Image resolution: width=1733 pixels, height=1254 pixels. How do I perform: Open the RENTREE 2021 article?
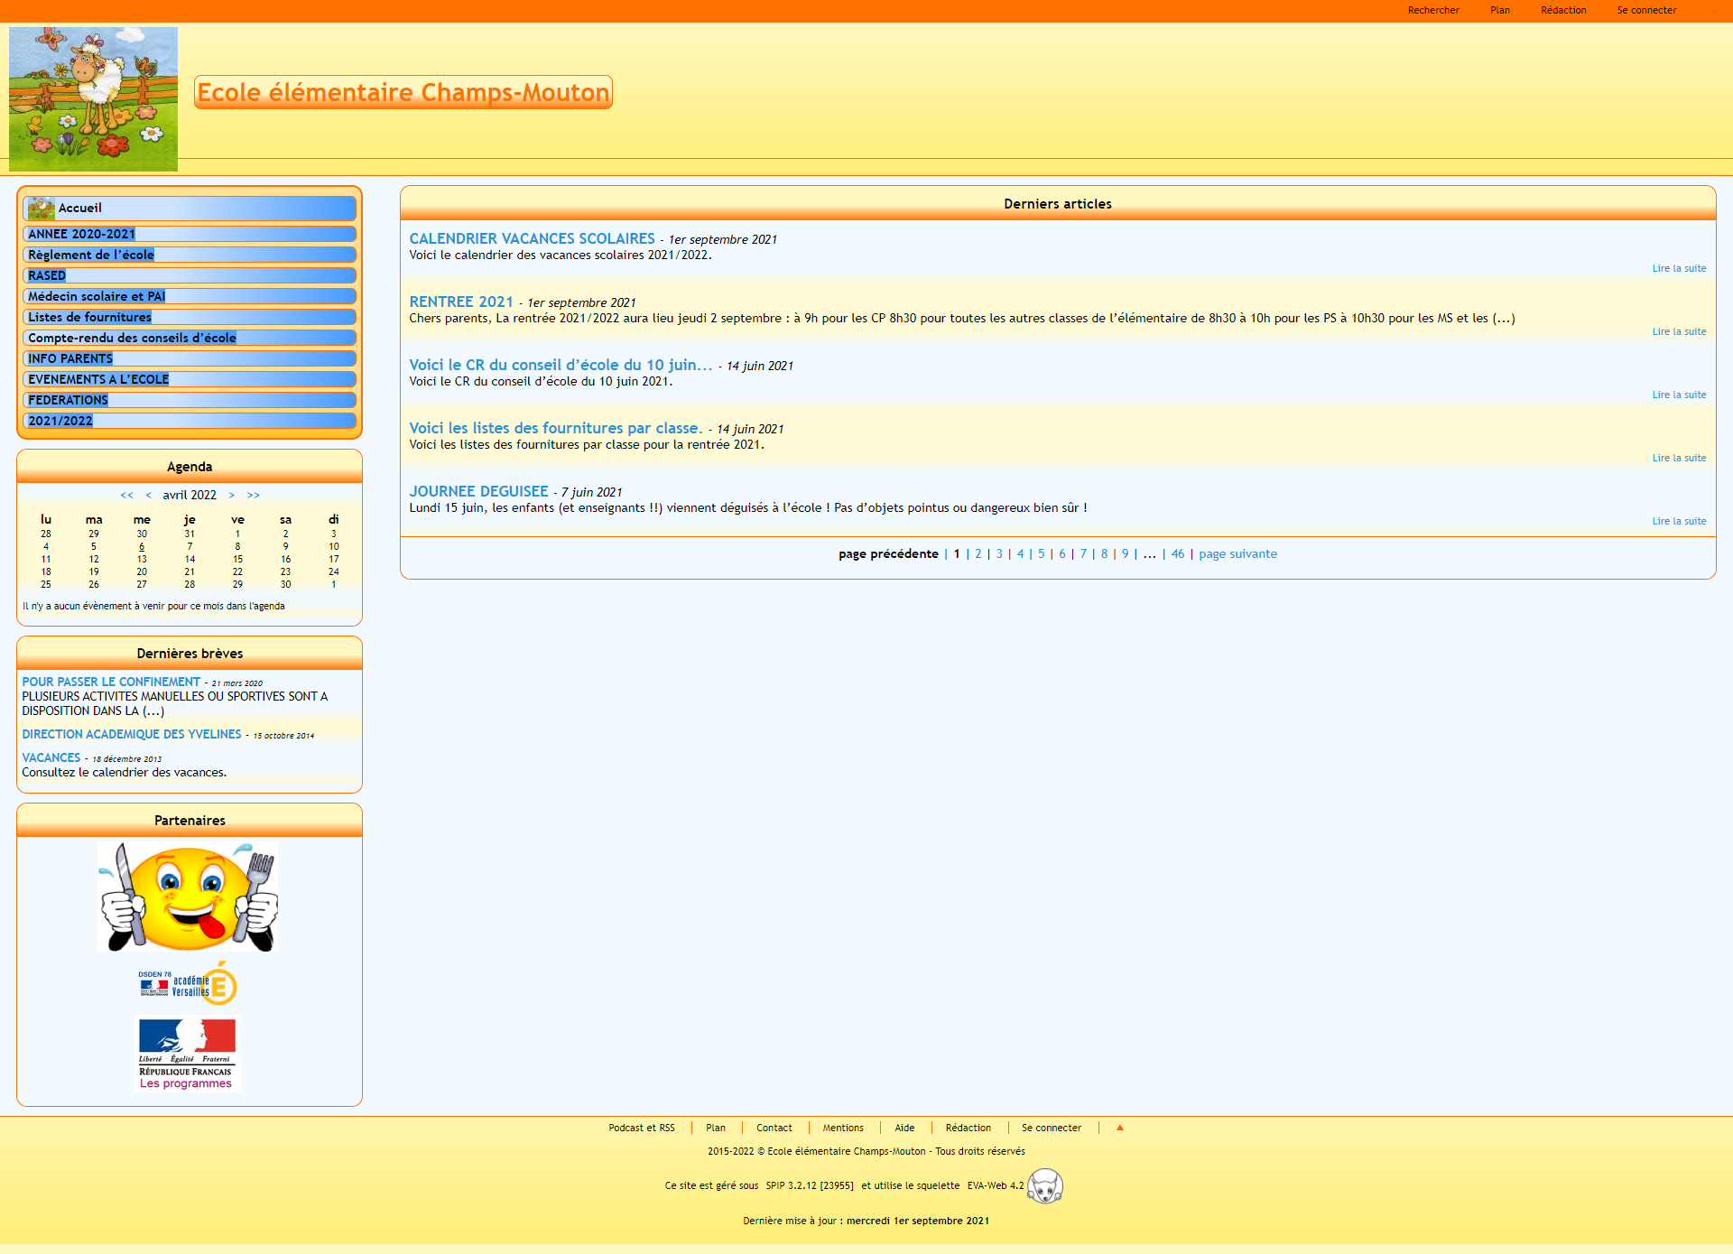tap(460, 302)
